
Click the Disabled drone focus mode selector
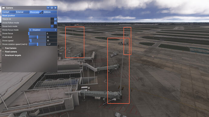(43, 30)
